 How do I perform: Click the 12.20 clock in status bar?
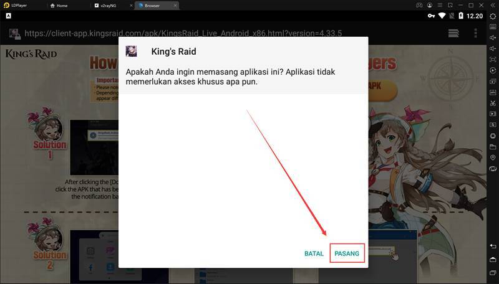tap(475, 16)
